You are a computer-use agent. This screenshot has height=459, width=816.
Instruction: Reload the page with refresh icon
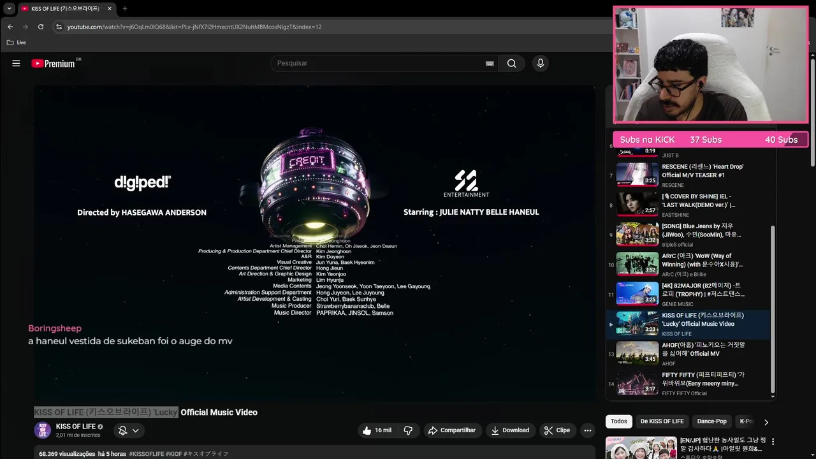click(x=41, y=27)
